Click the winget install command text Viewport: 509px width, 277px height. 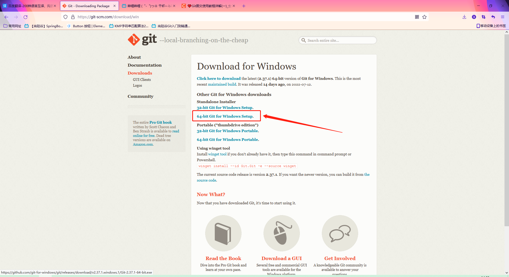pyautogui.click(x=247, y=166)
